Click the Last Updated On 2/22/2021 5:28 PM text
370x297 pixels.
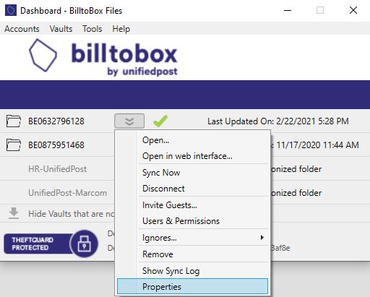click(278, 121)
